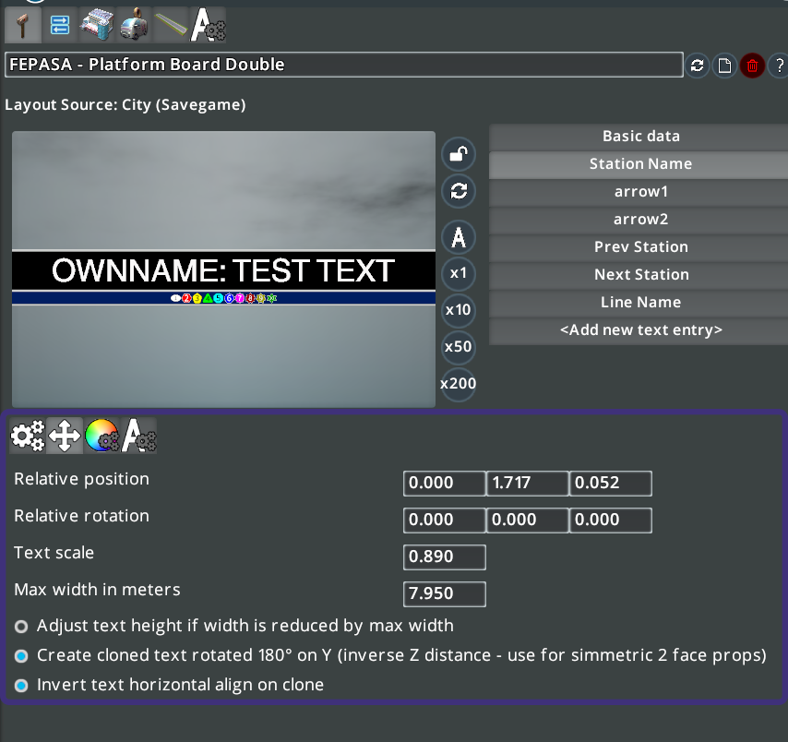
Task: Click the layout name field FEPASA - Platform Board Double
Action: click(344, 65)
